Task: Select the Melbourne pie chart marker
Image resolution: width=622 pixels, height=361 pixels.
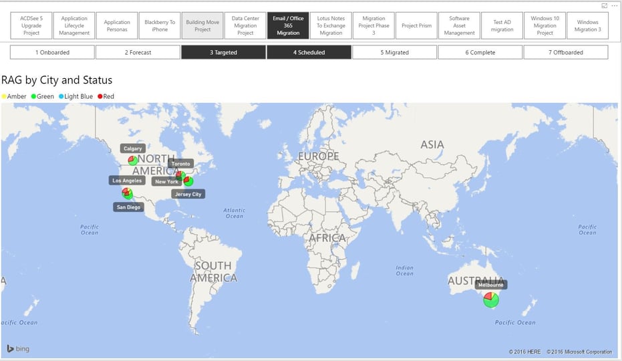Action: pos(491,300)
